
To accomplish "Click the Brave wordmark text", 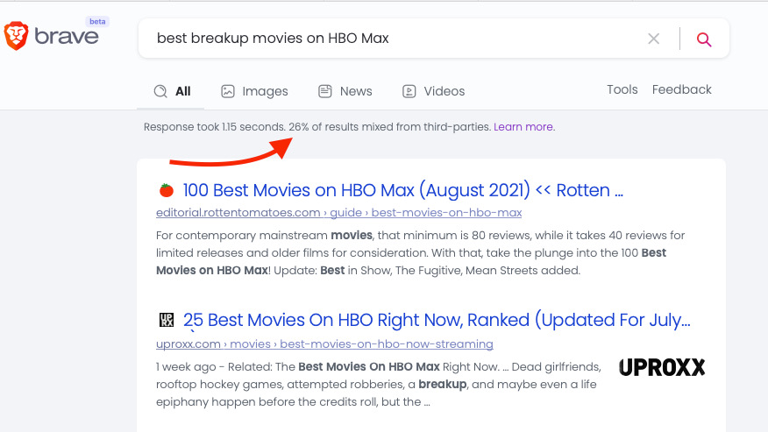I will [x=67, y=37].
